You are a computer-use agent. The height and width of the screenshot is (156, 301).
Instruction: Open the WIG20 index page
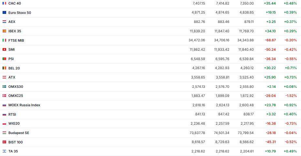[14, 123]
